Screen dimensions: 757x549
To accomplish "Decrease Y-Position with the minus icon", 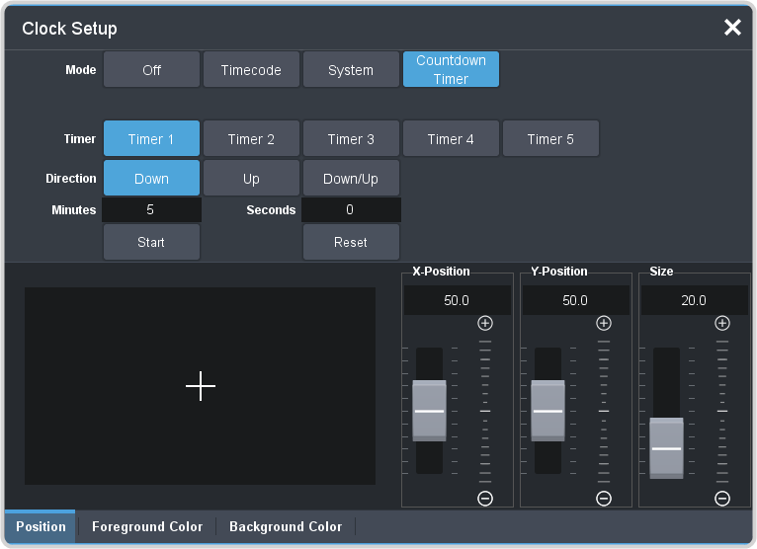I will (604, 498).
